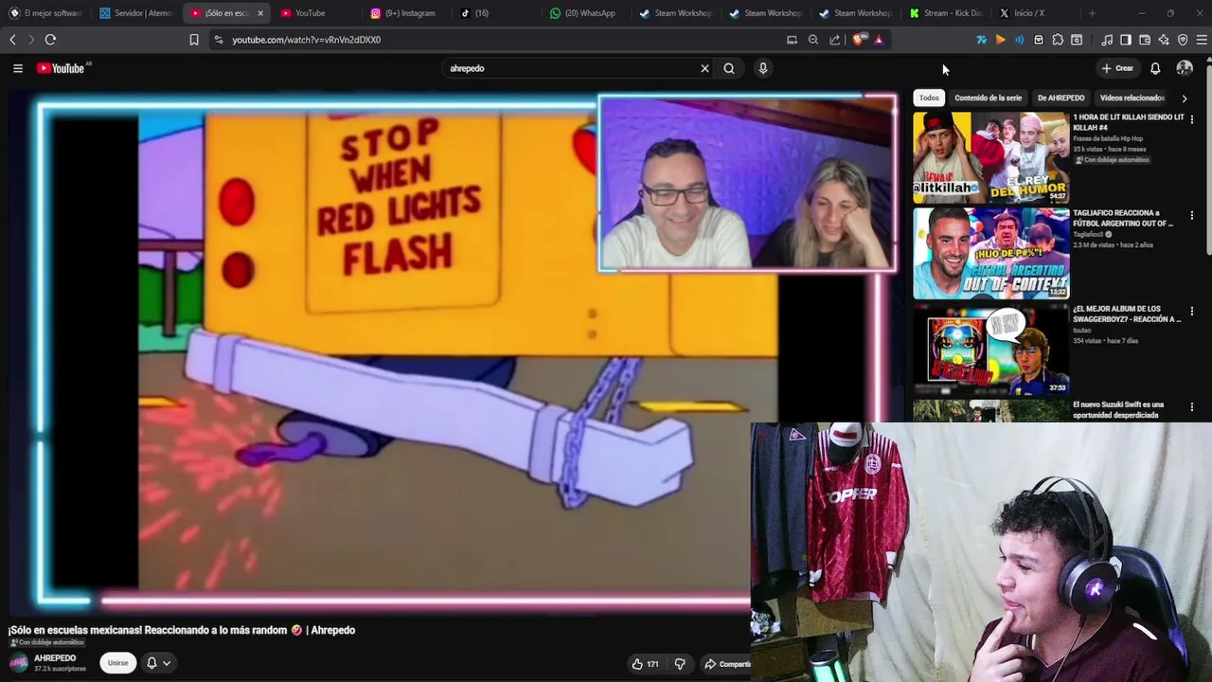Open YouTube notifications bell
1212x682 pixels.
pos(1155,68)
